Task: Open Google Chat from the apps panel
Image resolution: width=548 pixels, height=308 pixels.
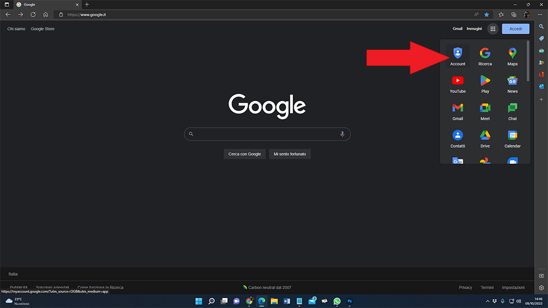Action: 512,111
